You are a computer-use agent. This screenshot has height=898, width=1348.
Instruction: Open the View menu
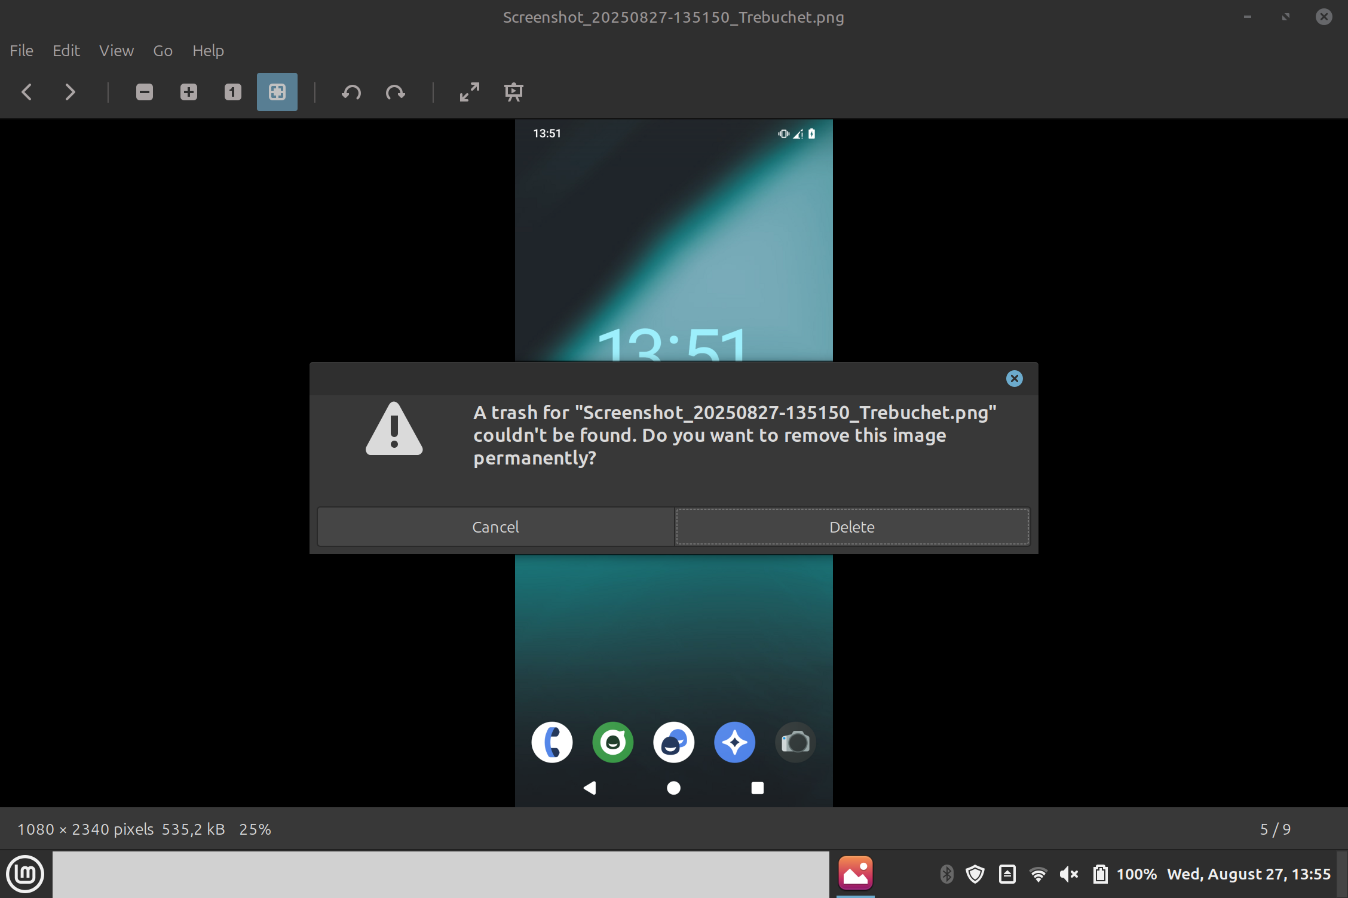coord(117,51)
